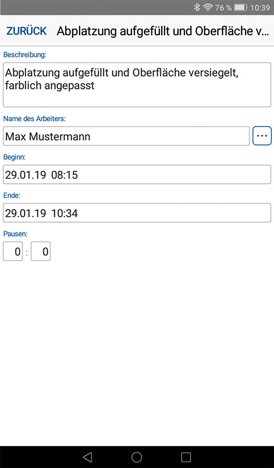
Task: Tap the battery icon in status bar
Action: pos(240,7)
